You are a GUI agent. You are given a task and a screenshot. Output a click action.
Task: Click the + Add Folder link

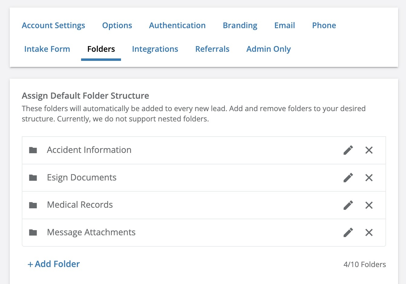54,264
